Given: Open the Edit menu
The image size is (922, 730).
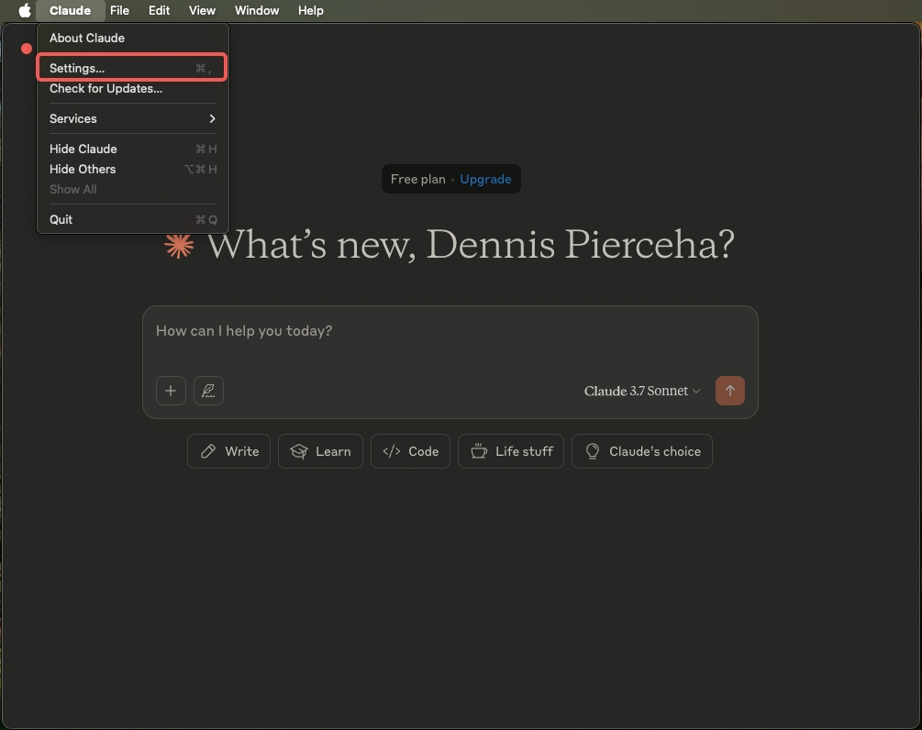Looking at the screenshot, I should tap(159, 11).
